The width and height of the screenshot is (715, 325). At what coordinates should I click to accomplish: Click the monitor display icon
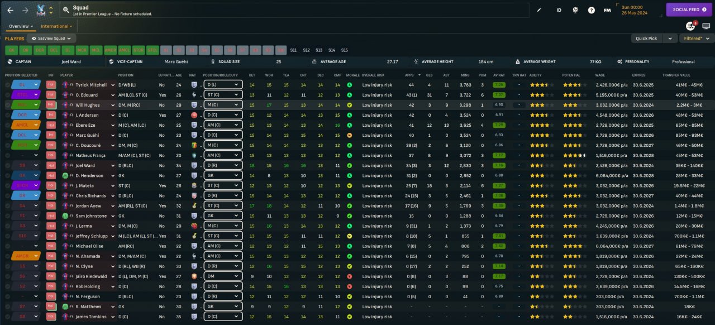coord(706,26)
